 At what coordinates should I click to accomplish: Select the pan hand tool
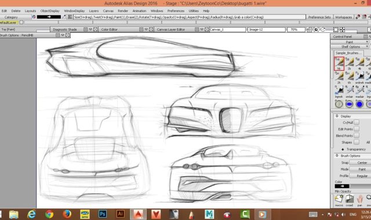[359, 200]
